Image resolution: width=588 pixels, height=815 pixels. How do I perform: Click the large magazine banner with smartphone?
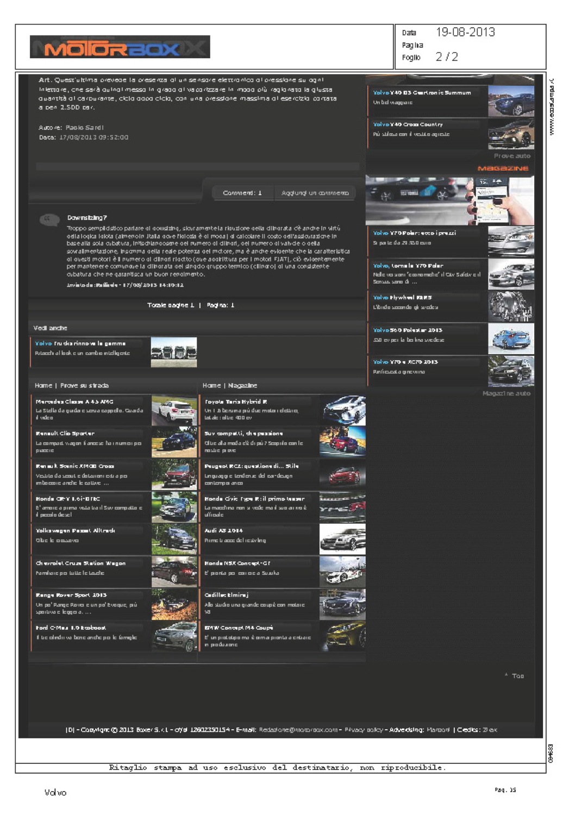tap(449, 200)
